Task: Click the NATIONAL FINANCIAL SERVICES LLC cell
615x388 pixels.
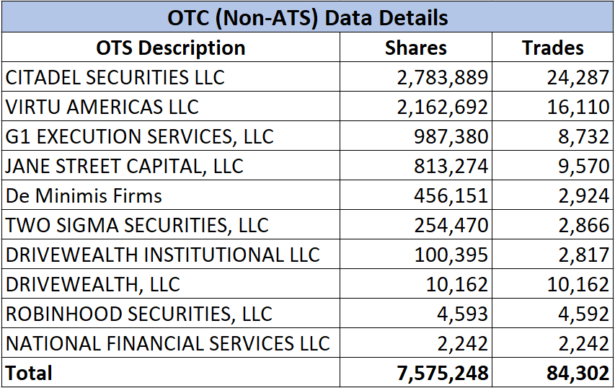Action: (x=168, y=343)
